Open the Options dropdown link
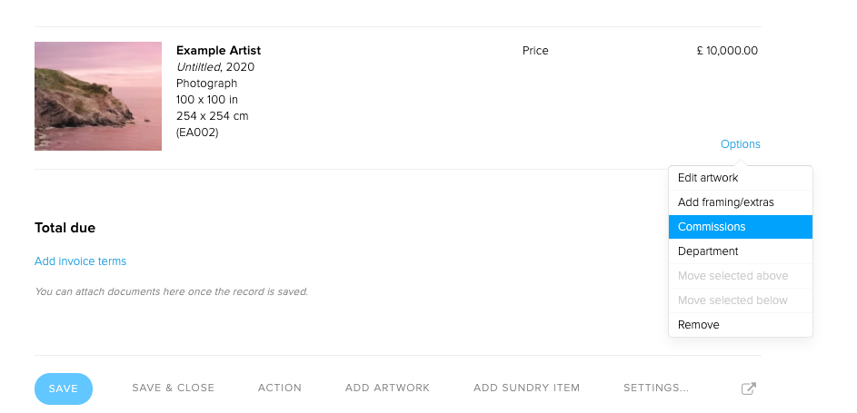This screenshot has width=857, height=413. point(740,144)
